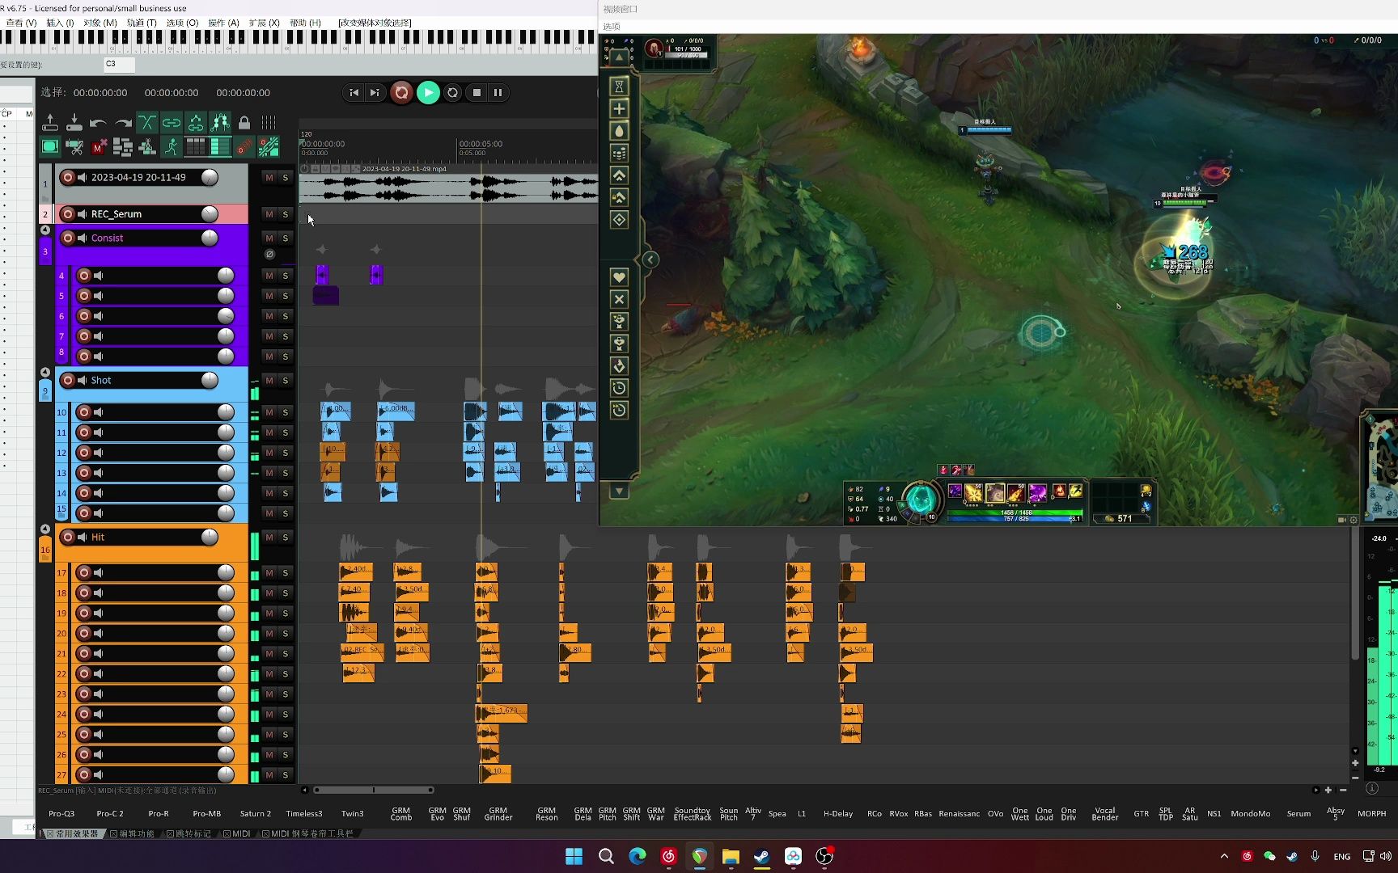This screenshot has width=1398, height=873.
Task: Solo the REC_Serum track
Action: [x=285, y=214]
